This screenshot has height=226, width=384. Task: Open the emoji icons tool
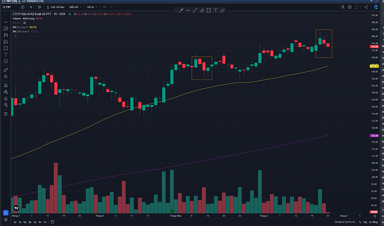6,61
